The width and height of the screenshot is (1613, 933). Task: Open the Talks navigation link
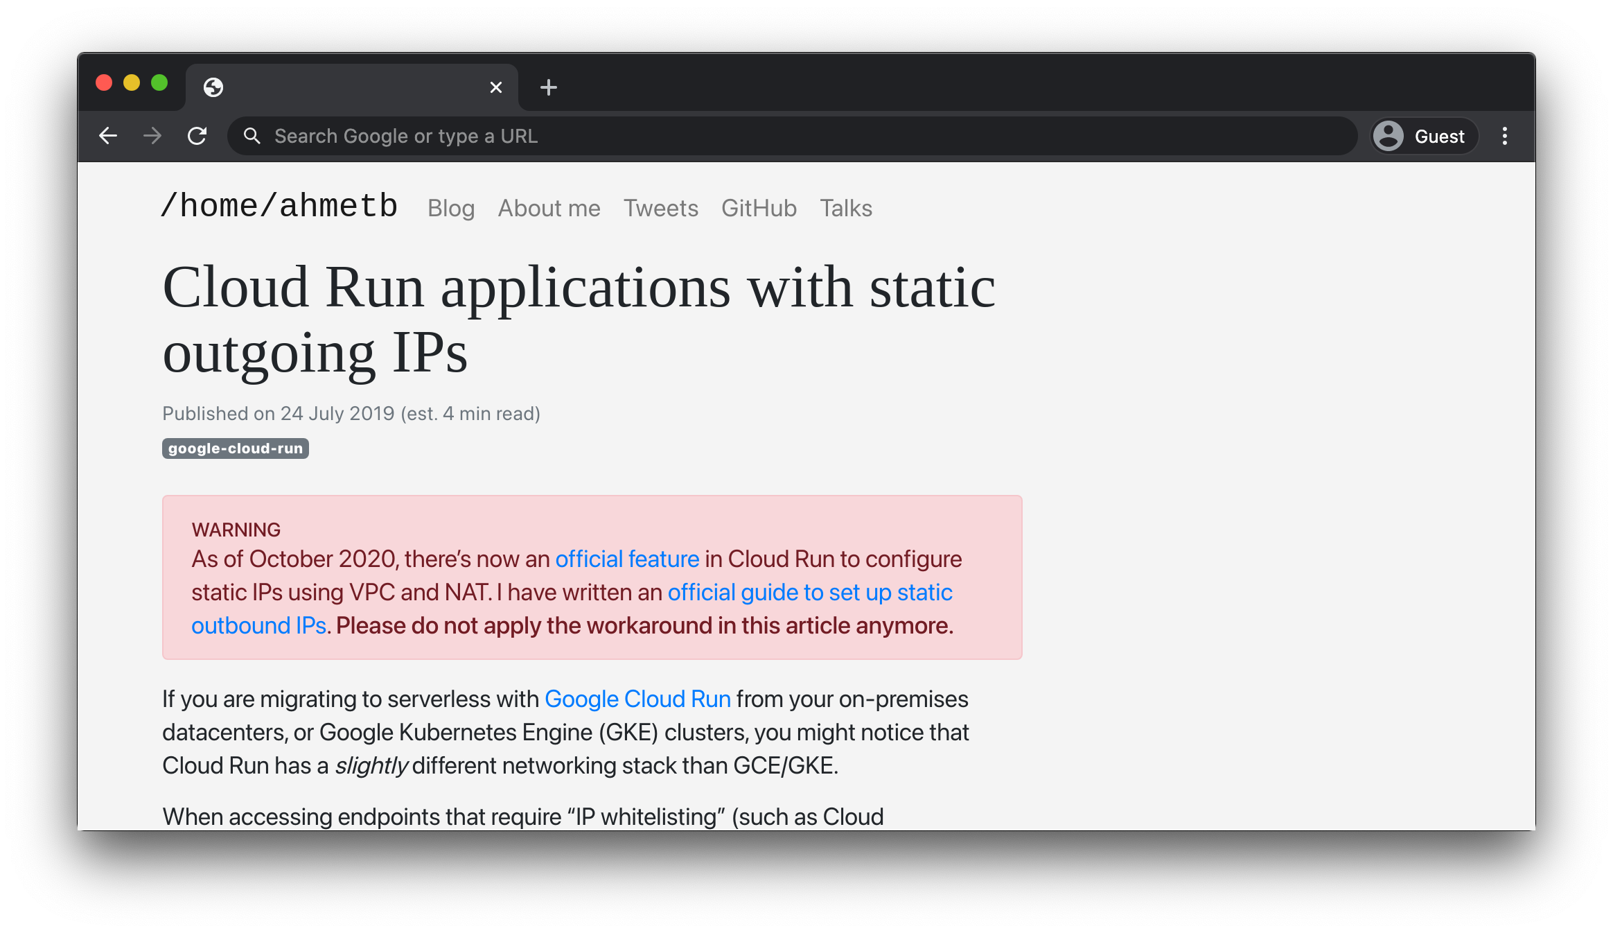(845, 208)
